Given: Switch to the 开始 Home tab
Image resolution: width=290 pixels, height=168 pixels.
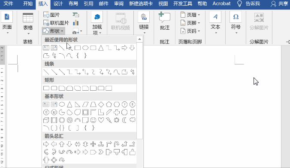Looking at the screenshot, I should tap(28, 3).
